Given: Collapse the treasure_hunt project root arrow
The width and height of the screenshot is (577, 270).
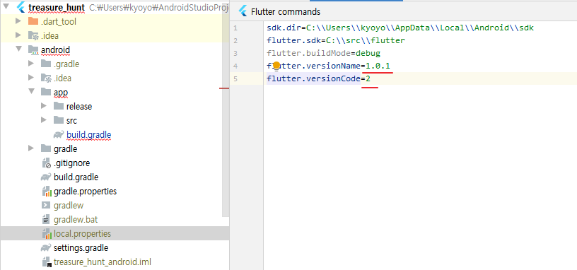Looking at the screenshot, I should (6, 6).
